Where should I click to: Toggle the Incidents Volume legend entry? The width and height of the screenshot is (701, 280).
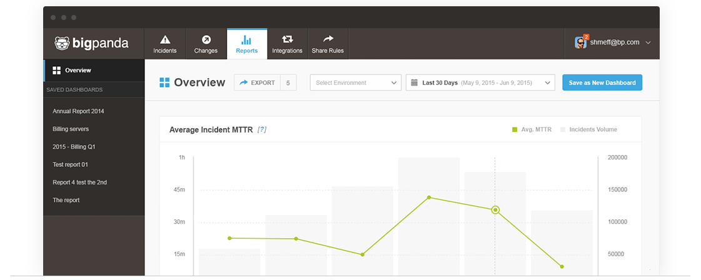[588, 129]
